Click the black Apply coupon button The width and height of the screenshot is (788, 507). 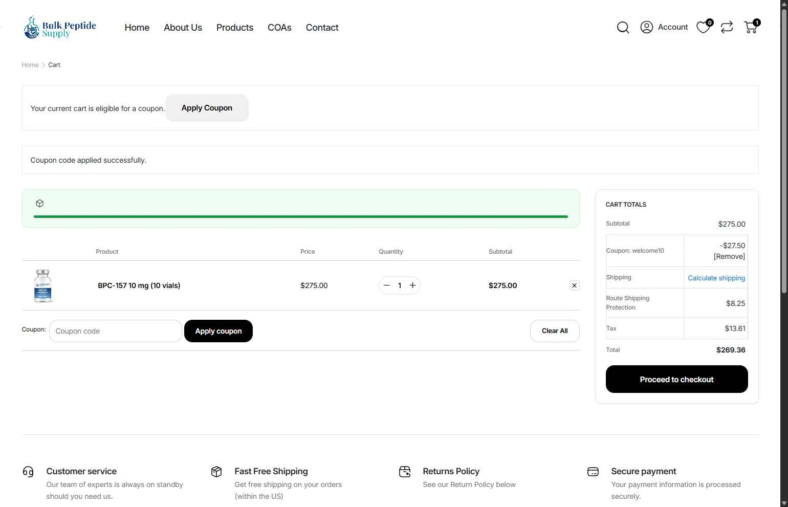[x=218, y=331]
